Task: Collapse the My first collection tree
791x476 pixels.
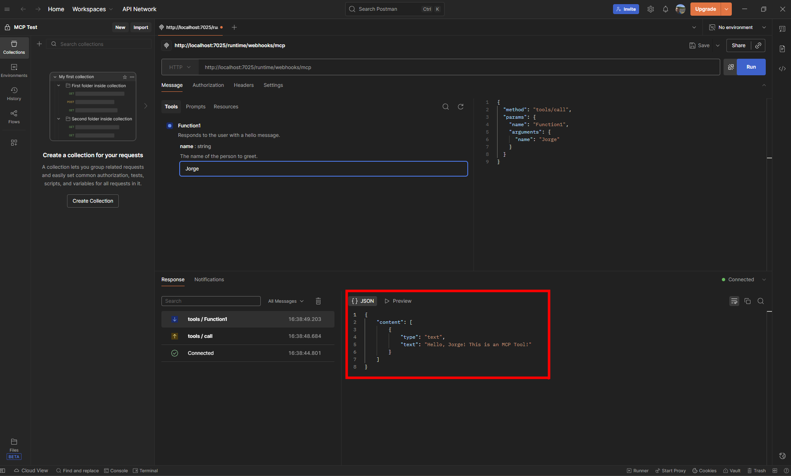Action: 55,77
